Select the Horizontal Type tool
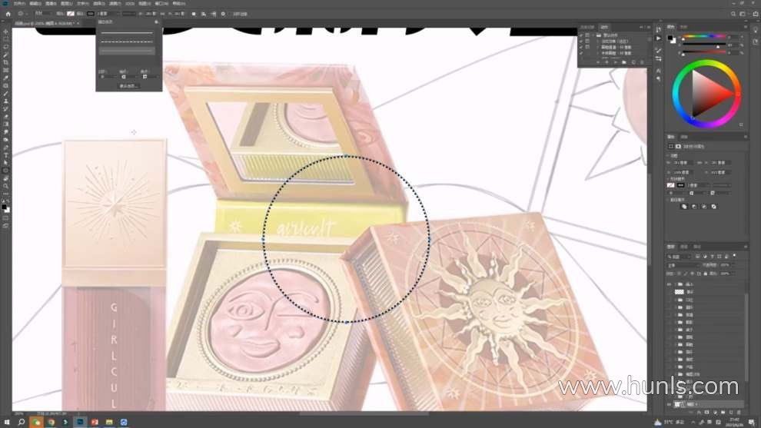The width and height of the screenshot is (761, 428). tap(6, 155)
